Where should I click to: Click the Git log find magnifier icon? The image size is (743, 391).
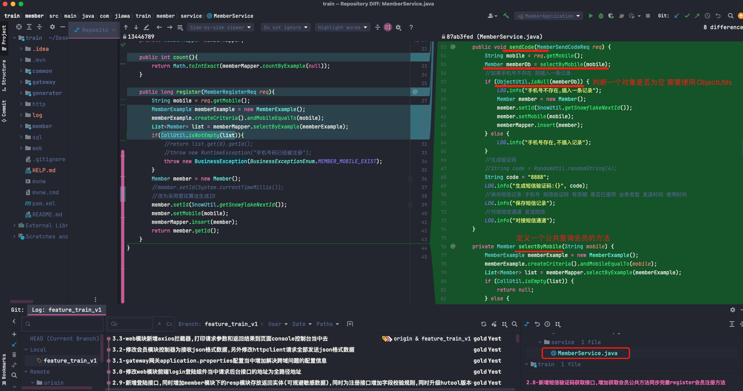[515, 324]
